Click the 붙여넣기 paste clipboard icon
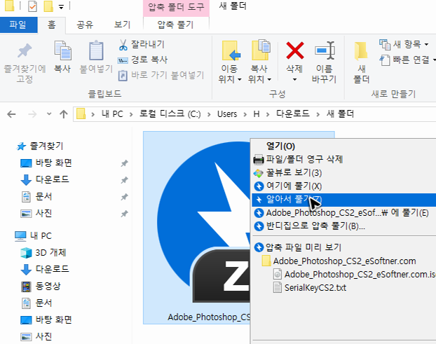 [x=96, y=50]
